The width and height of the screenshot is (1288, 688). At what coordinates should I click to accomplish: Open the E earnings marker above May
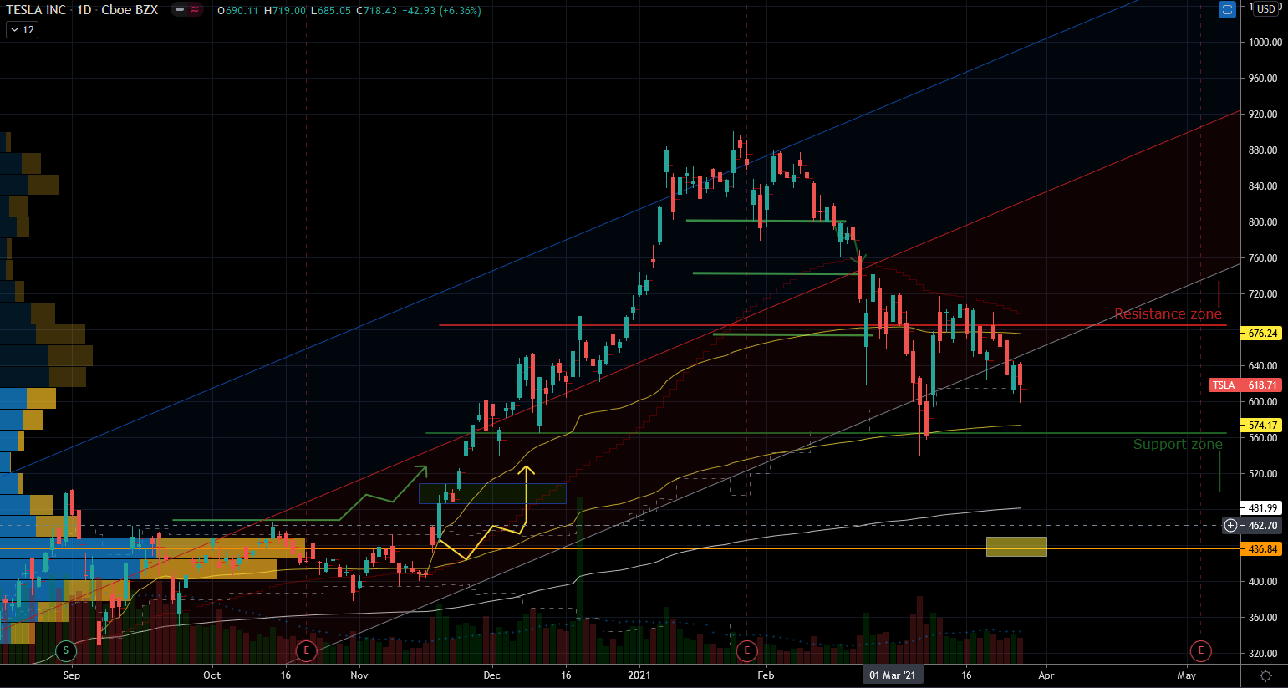[1200, 650]
